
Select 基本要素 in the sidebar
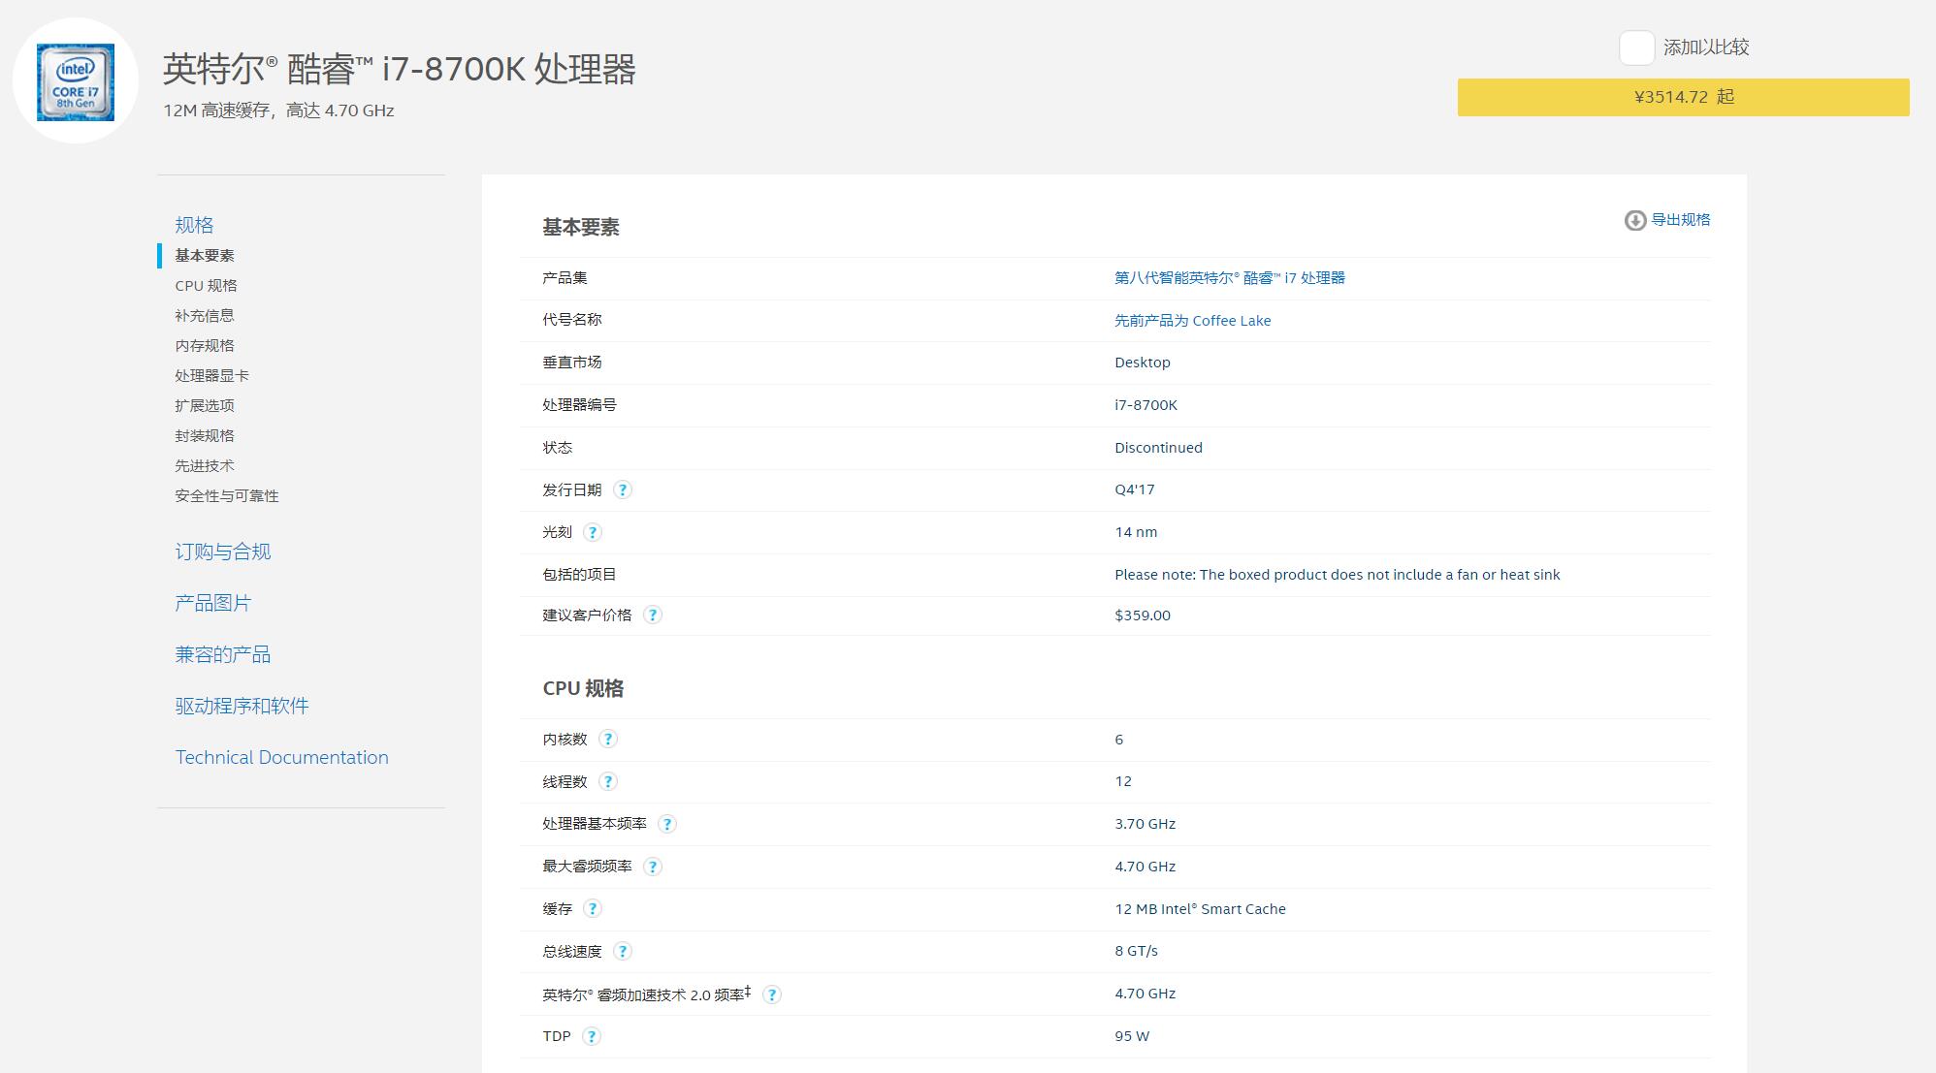pyautogui.click(x=205, y=256)
